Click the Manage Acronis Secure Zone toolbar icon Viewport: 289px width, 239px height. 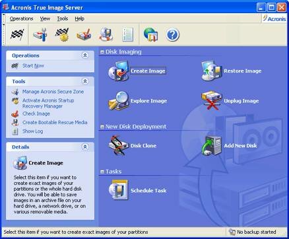pos(40,34)
